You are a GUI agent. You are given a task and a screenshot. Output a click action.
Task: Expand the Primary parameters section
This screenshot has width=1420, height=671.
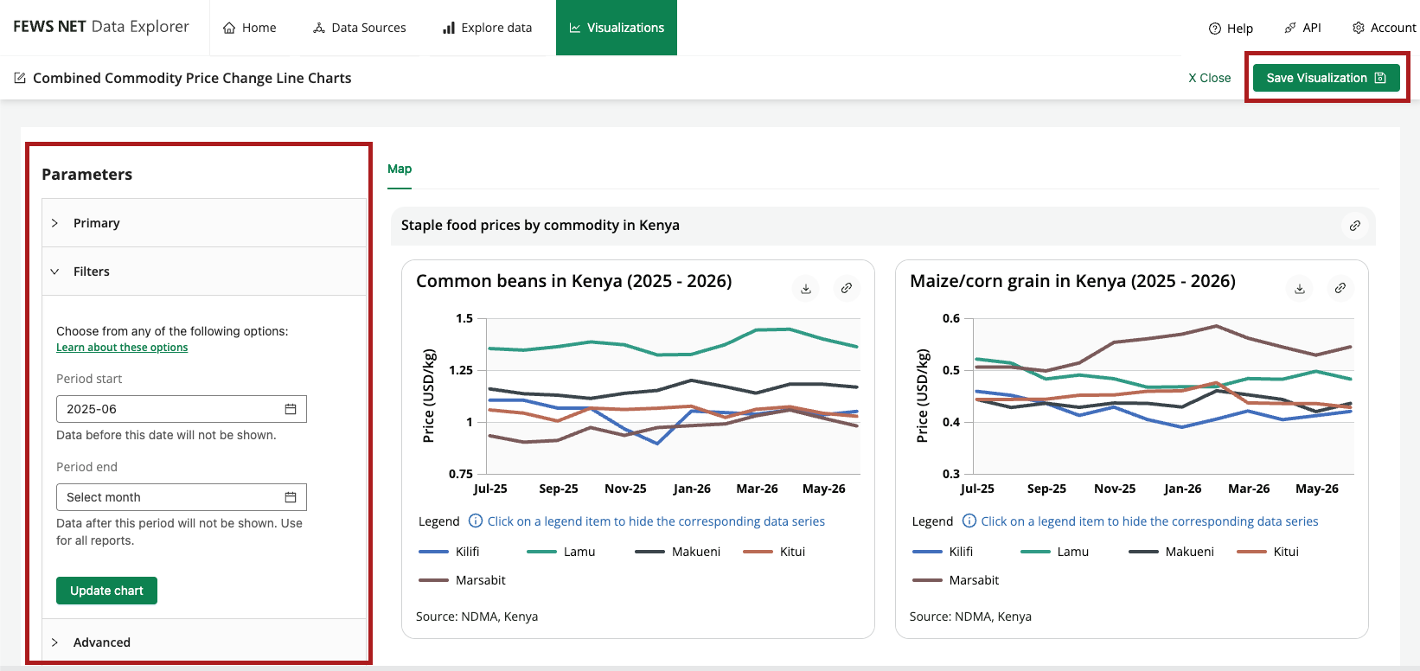coord(204,223)
